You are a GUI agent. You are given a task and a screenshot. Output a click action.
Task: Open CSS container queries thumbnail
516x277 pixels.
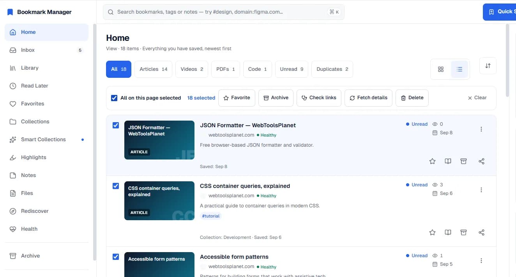pos(159,201)
